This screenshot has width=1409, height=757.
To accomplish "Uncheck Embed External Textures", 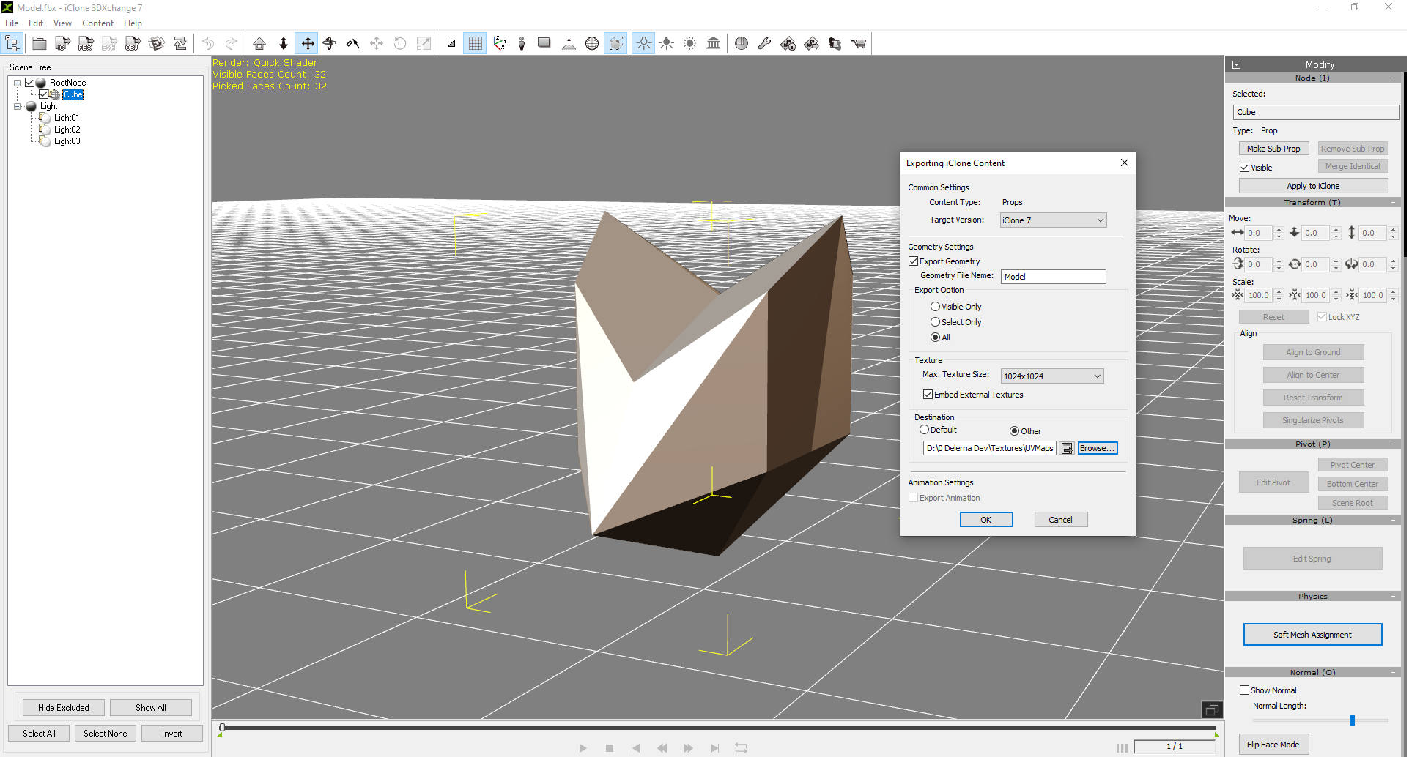I will tap(928, 395).
